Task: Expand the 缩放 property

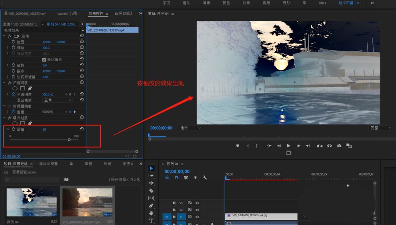Action: coord(8,48)
